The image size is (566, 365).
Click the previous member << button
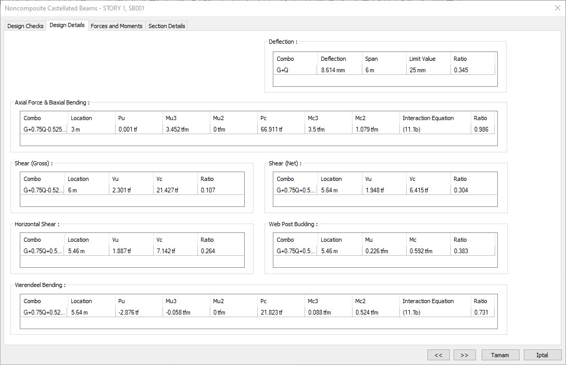(438, 355)
